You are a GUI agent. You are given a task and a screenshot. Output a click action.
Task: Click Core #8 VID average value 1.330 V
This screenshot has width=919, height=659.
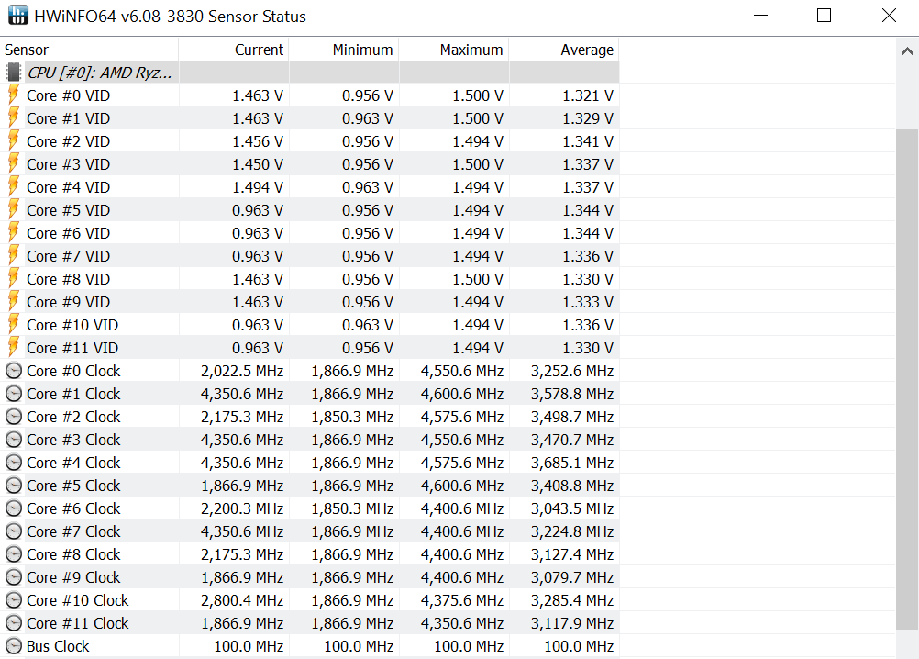588,279
